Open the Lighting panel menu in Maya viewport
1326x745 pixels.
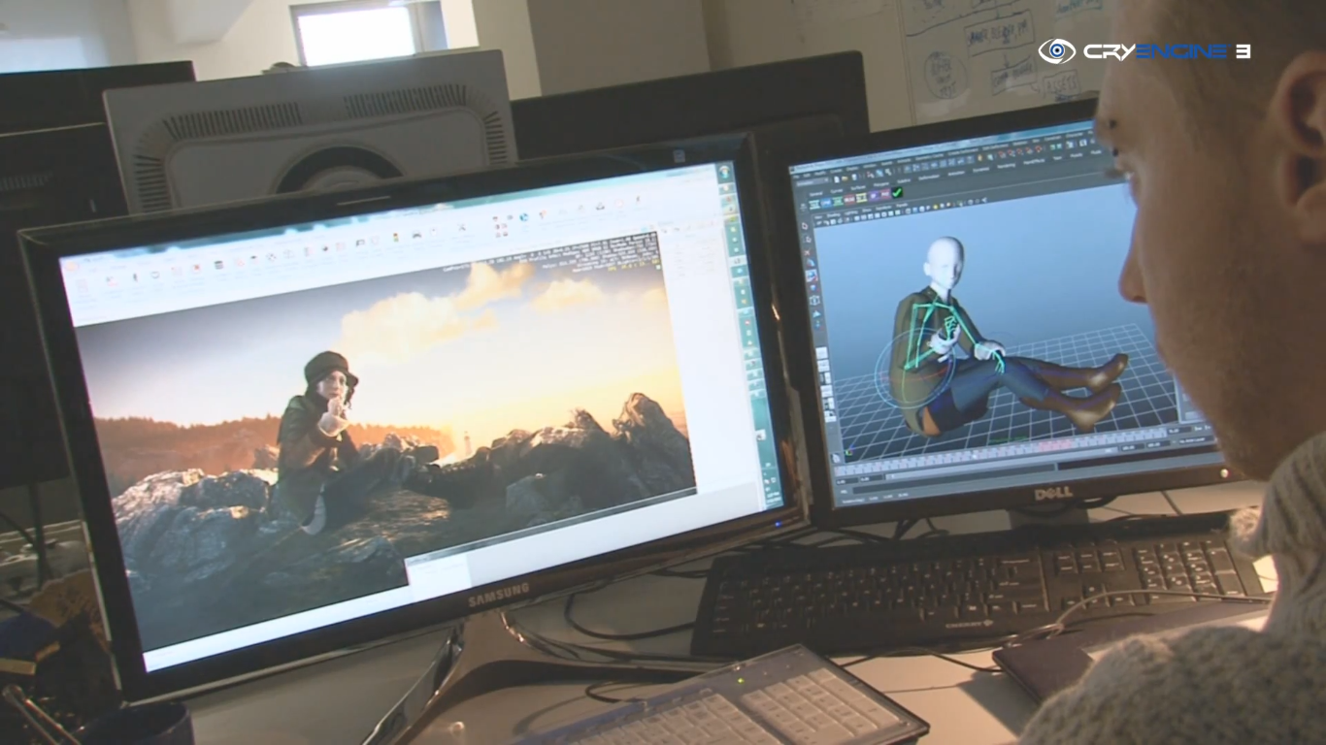tap(850, 212)
